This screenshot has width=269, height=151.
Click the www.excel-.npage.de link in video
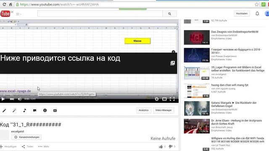pyautogui.click(x=16, y=91)
